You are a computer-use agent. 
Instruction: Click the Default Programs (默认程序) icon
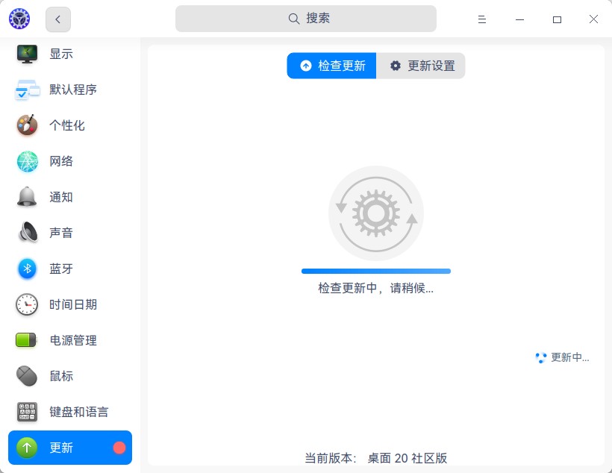tap(28, 90)
